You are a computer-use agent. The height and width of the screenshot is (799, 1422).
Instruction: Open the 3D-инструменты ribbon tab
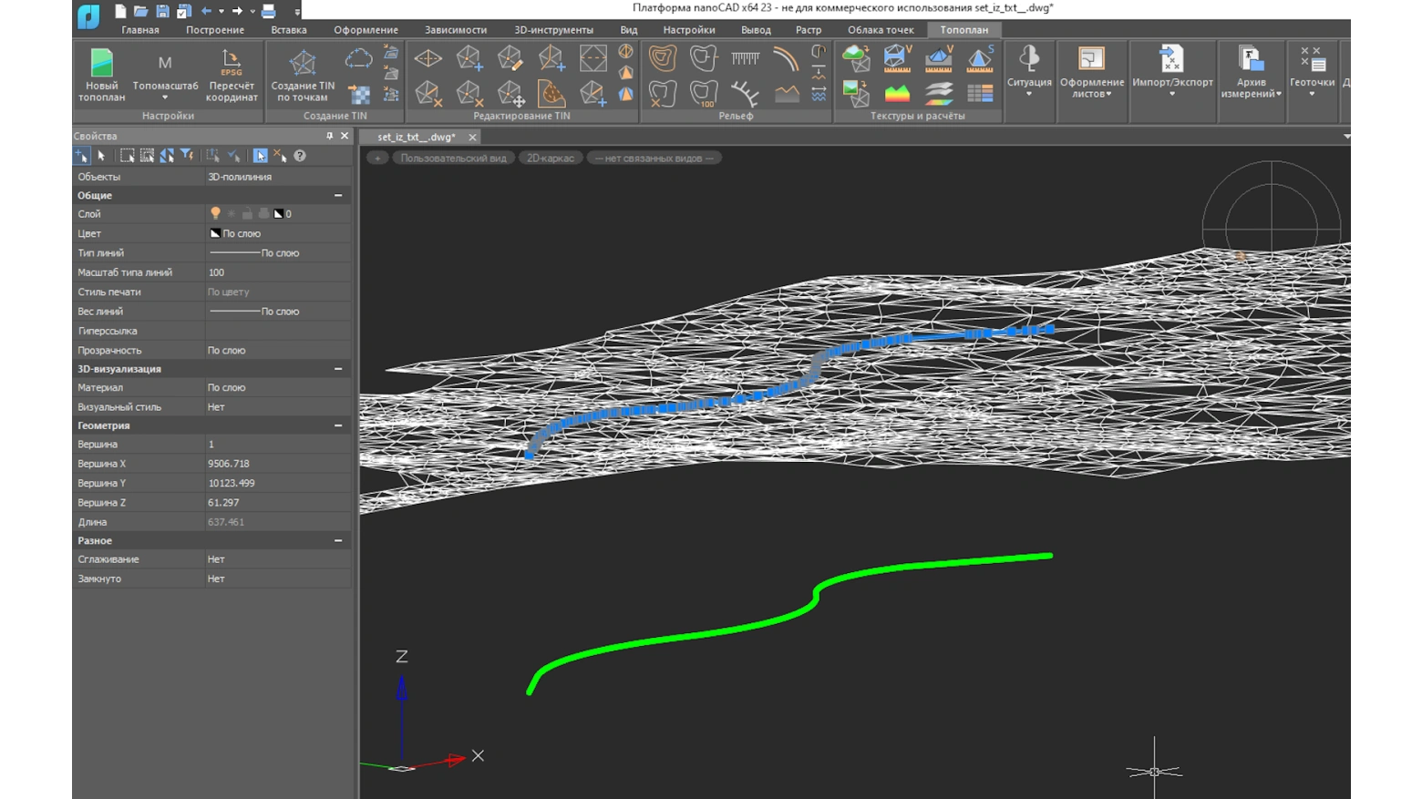coord(553,30)
